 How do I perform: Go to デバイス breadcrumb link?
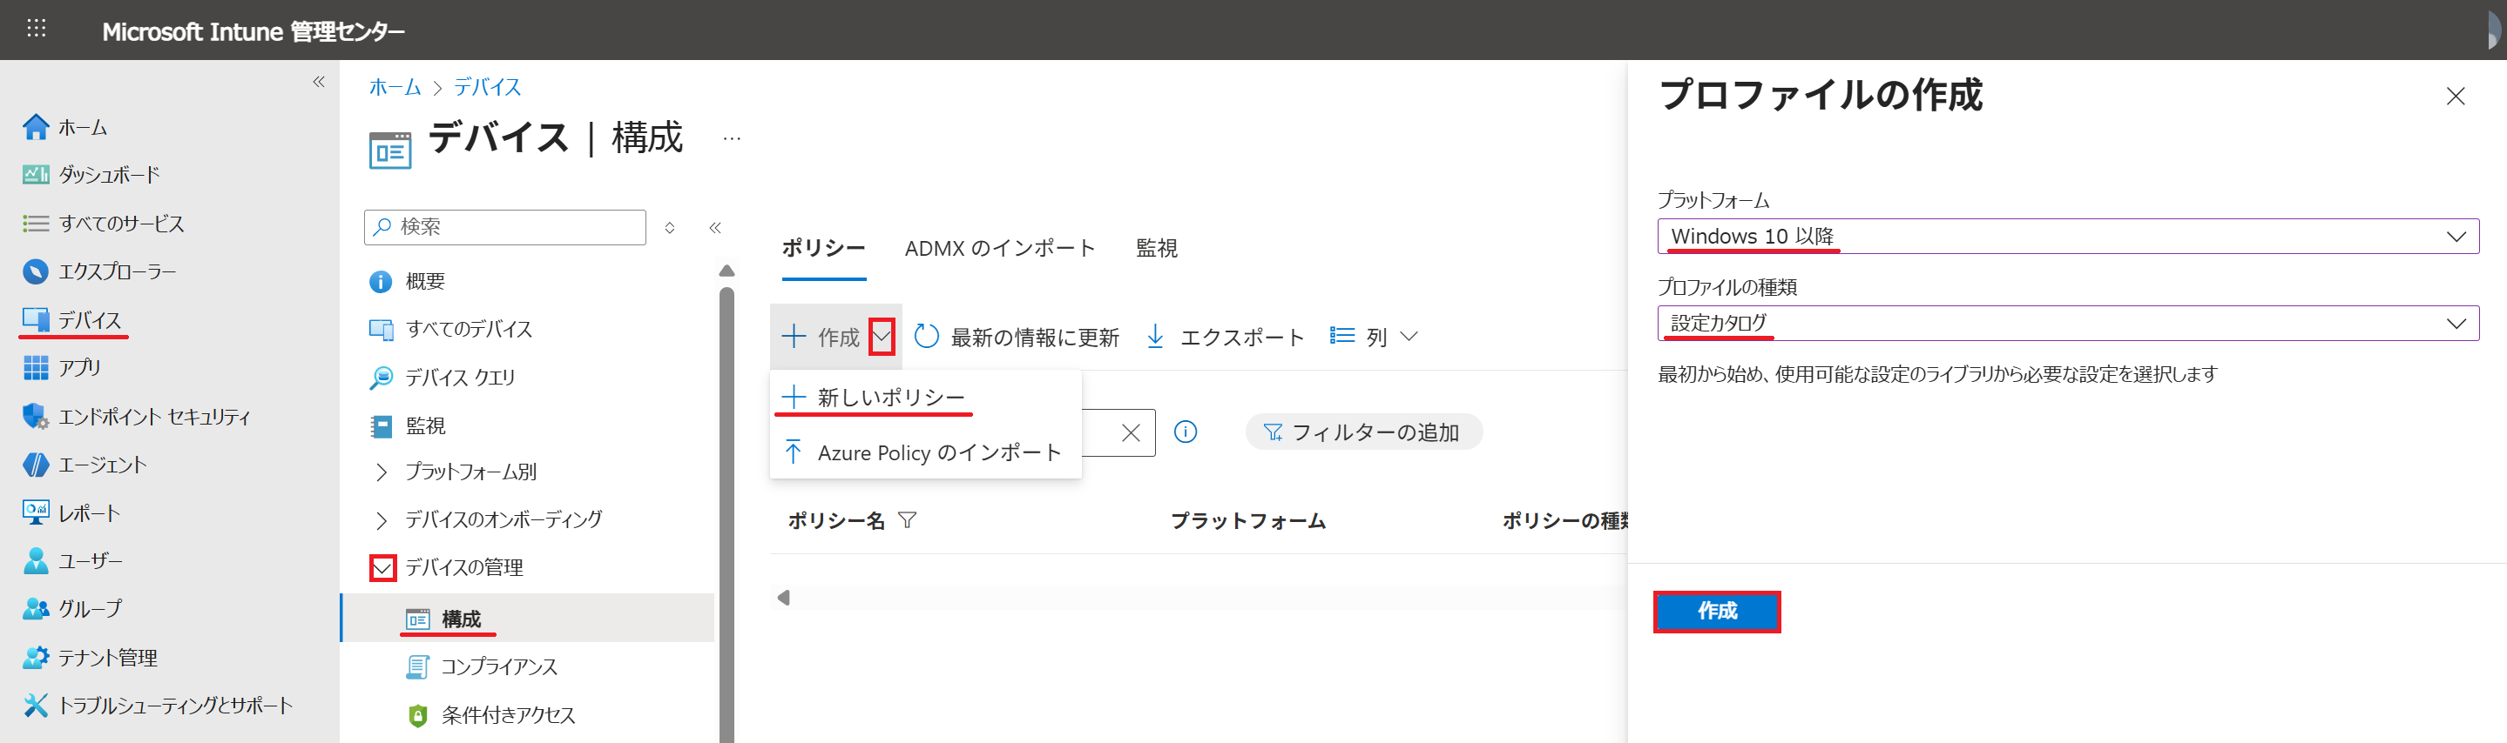[488, 88]
